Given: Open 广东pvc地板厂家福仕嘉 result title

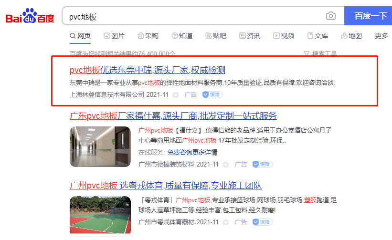Looking at the screenshot, I should click(x=173, y=116).
